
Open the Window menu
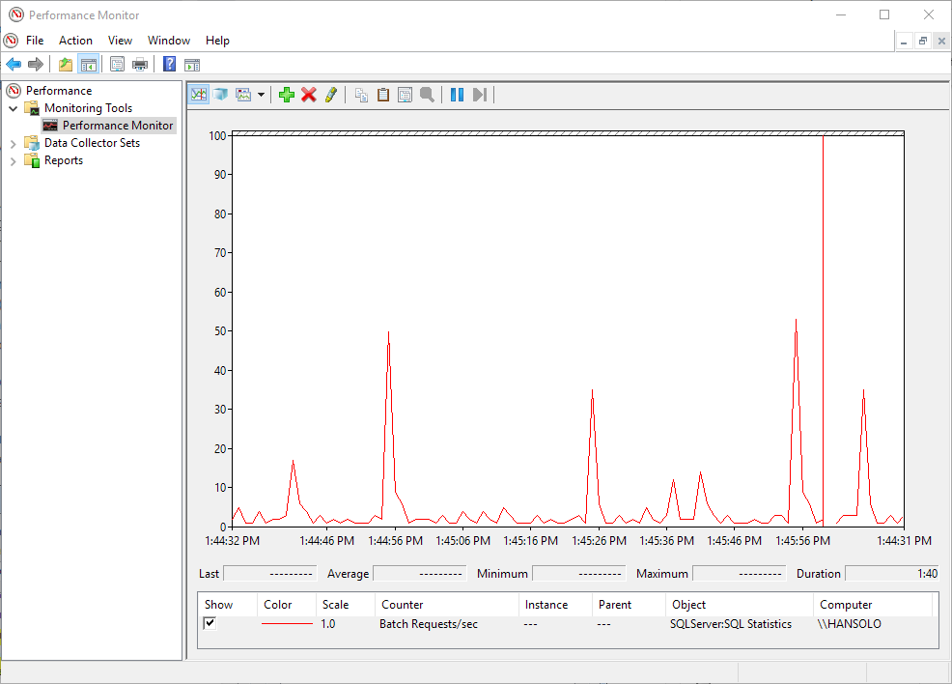click(169, 41)
